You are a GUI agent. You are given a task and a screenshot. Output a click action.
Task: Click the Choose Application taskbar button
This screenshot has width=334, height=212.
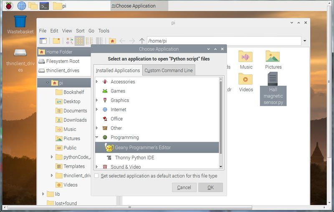[x=139, y=6]
